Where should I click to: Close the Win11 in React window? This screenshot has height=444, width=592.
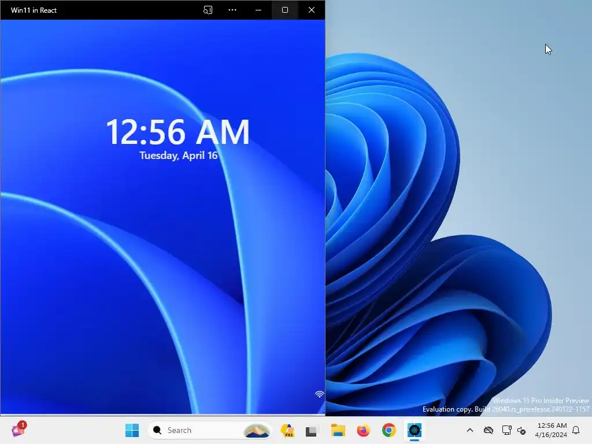point(312,10)
